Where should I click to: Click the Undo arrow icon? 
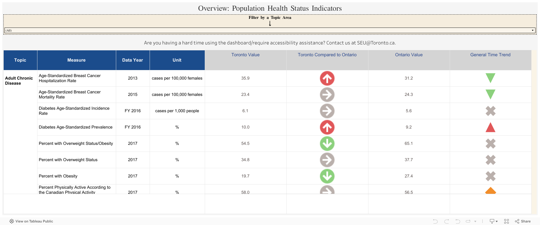coord(435,221)
